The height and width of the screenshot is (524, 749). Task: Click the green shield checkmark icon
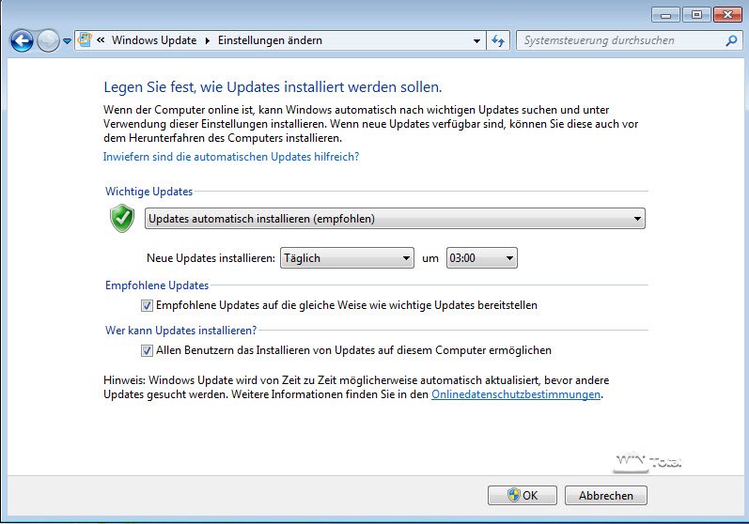pos(122,218)
